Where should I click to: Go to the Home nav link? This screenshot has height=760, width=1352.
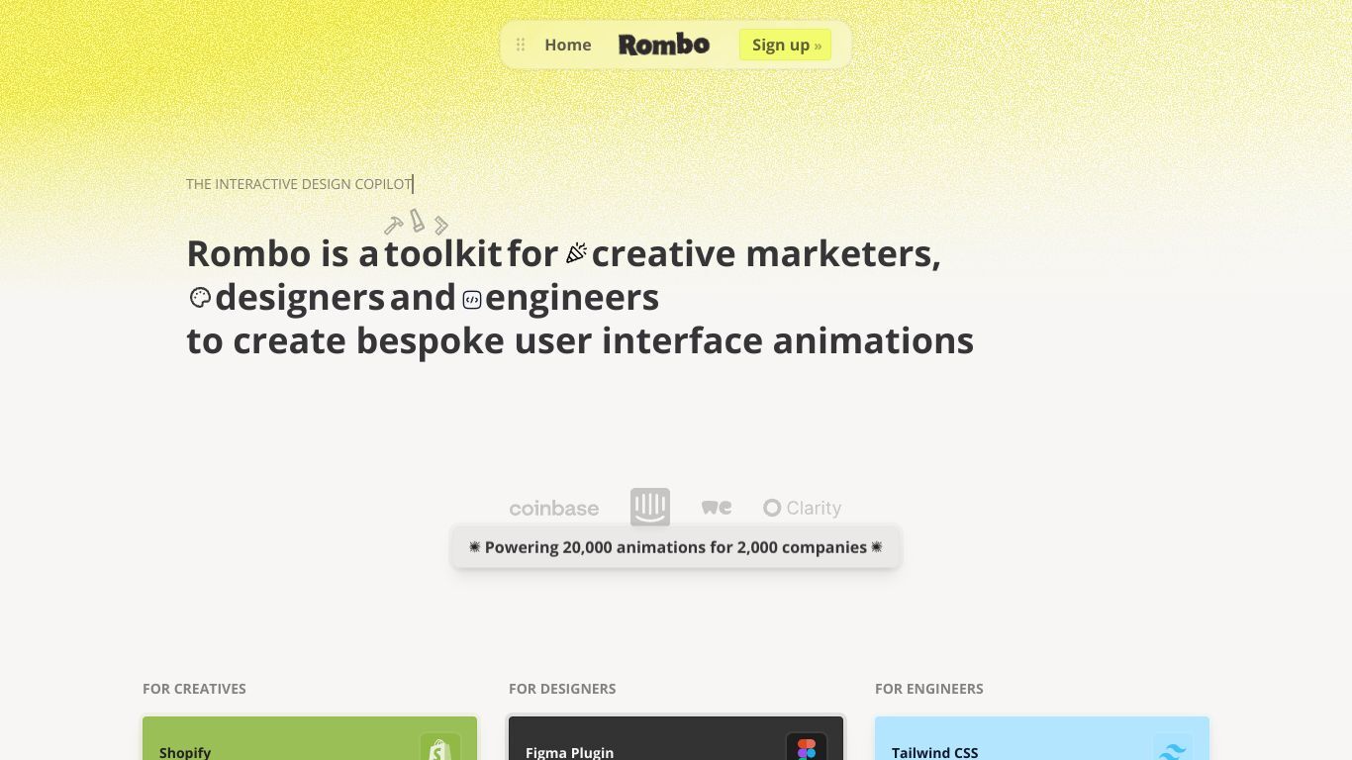568,45
